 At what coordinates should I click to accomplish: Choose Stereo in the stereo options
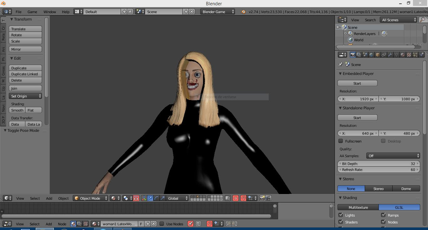(x=378, y=188)
